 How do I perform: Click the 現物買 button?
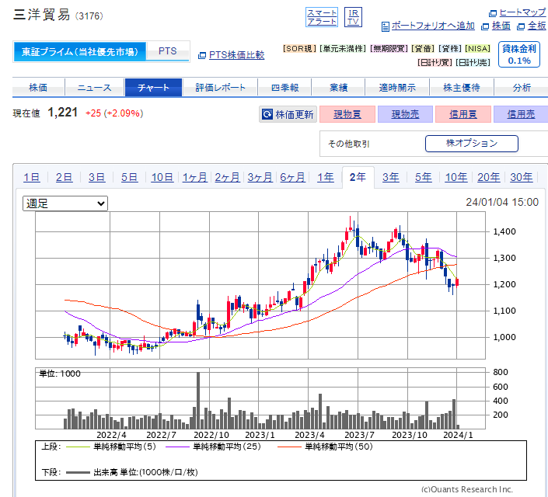pos(347,114)
